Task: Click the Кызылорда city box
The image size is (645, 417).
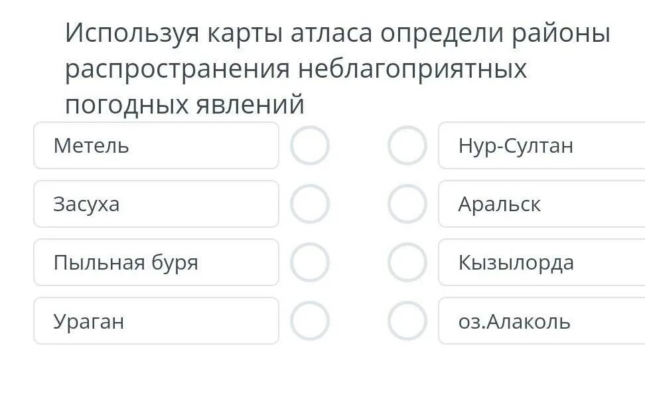Action: [541, 262]
